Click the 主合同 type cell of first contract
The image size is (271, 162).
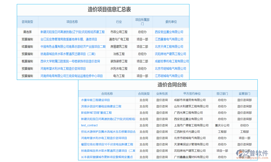[x=144, y=100]
